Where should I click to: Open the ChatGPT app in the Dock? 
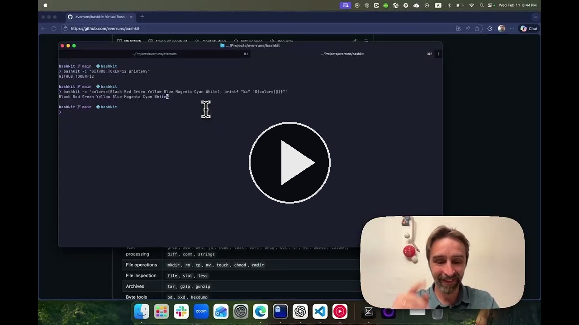pyautogui.click(x=300, y=311)
